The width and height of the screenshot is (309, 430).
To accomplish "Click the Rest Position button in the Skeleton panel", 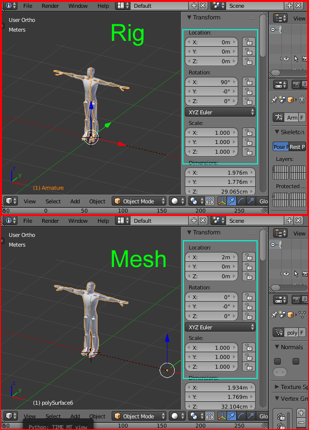I will (x=297, y=147).
